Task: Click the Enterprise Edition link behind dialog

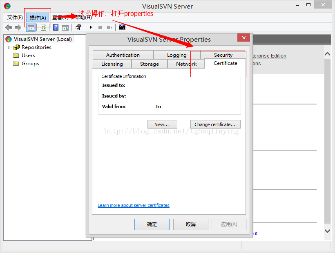Action: click(269, 55)
